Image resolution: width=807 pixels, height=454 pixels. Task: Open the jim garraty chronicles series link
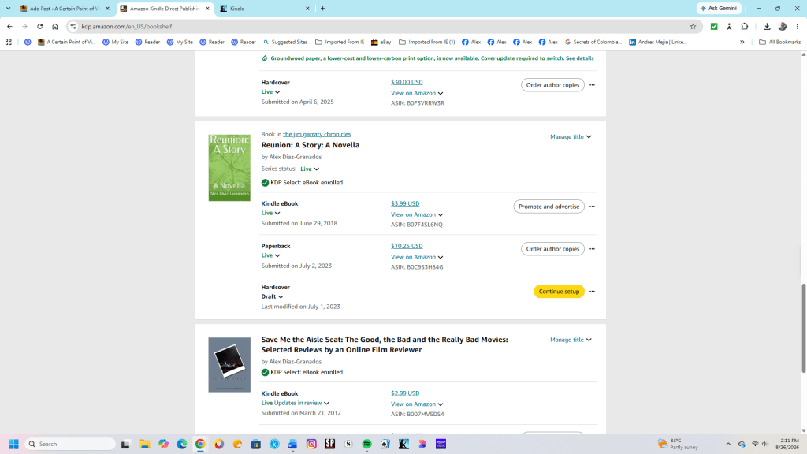[317, 134]
